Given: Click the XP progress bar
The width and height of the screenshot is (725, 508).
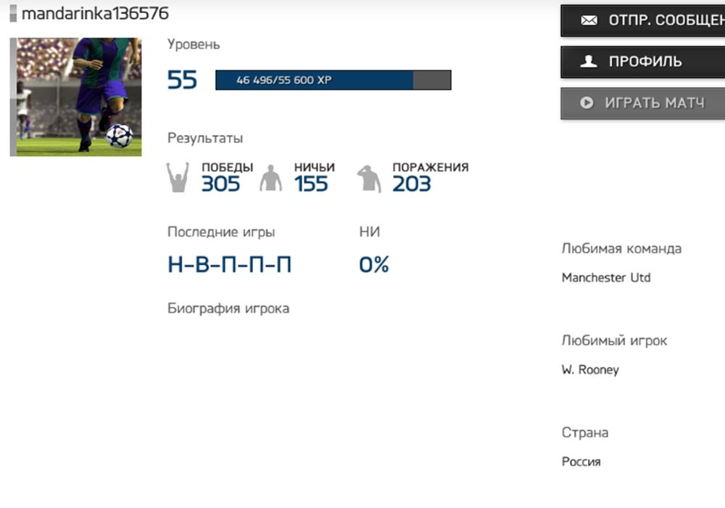Looking at the screenshot, I should [333, 80].
